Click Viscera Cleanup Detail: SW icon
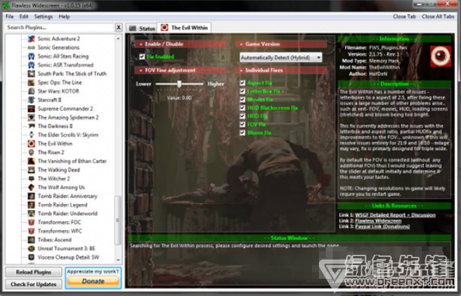The height and width of the screenshot is (296, 461). [x=32, y=257]
